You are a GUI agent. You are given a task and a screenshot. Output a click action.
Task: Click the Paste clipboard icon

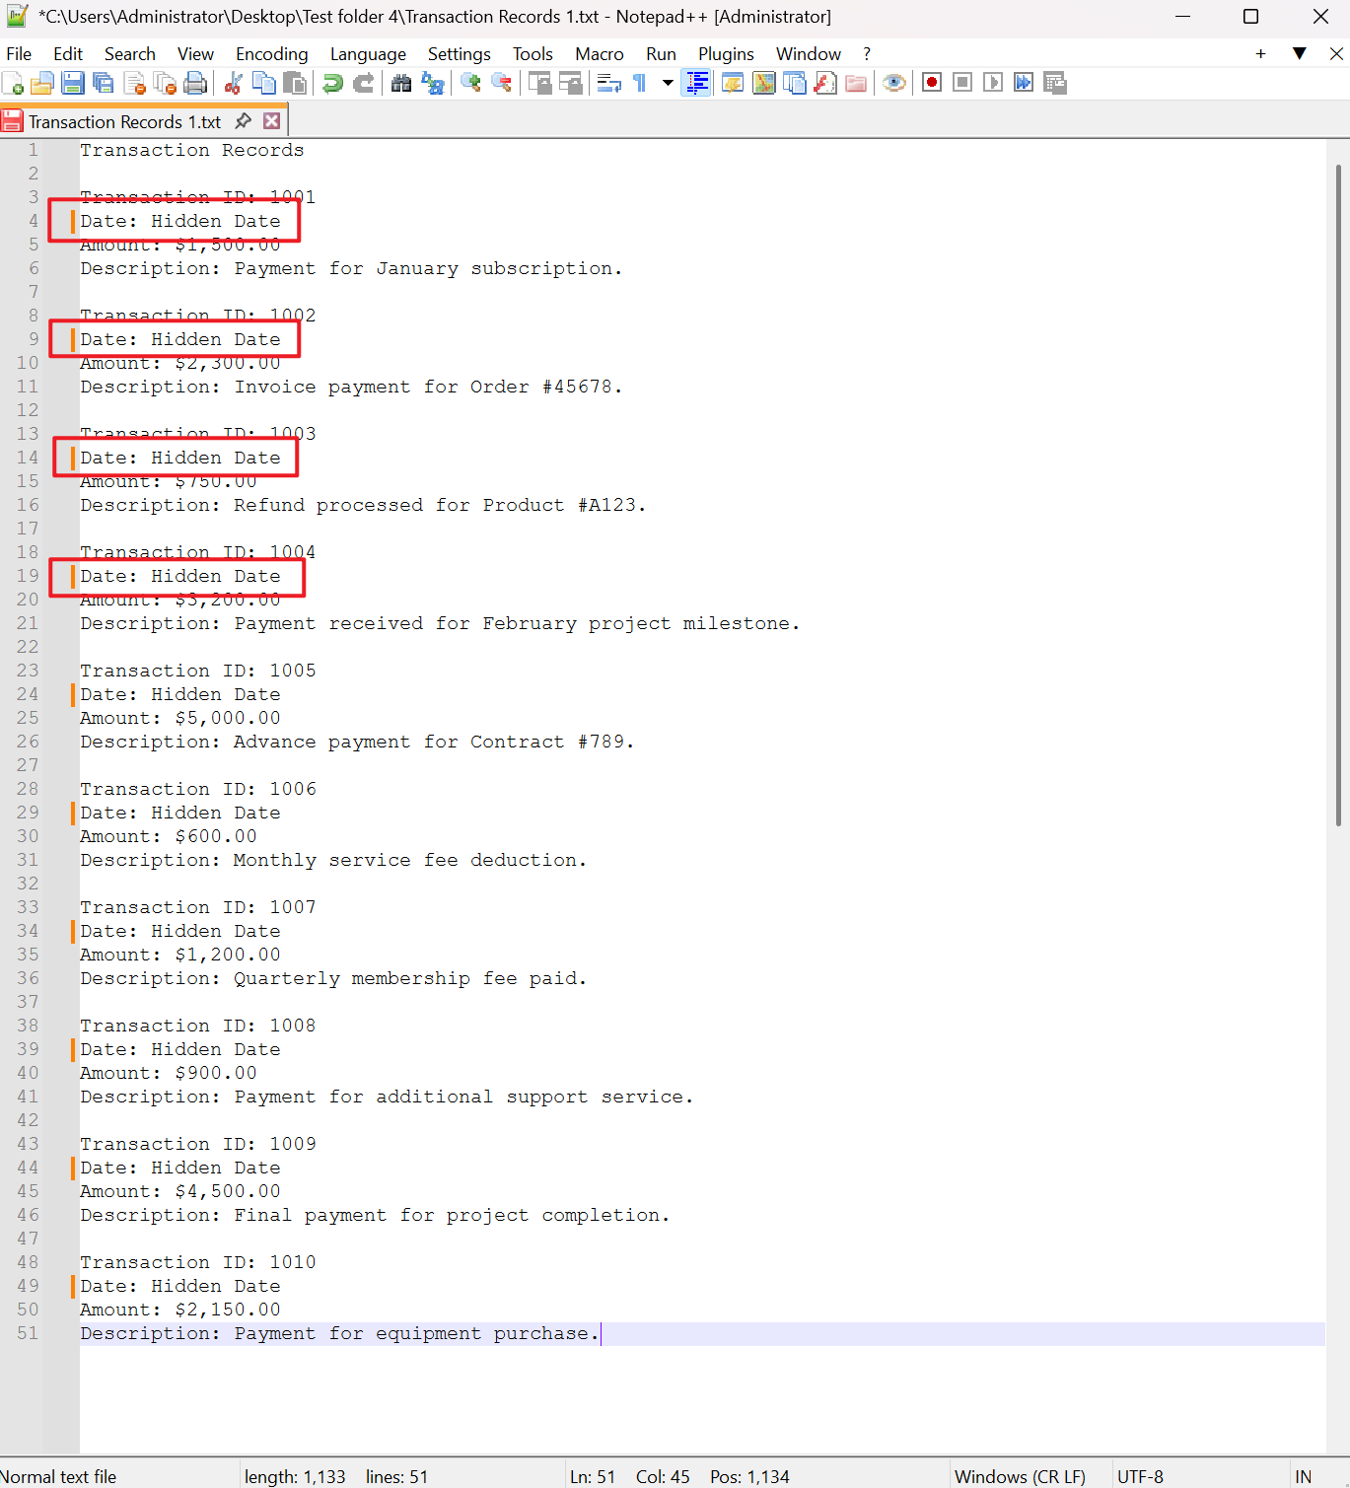click(x=295, y=84)
